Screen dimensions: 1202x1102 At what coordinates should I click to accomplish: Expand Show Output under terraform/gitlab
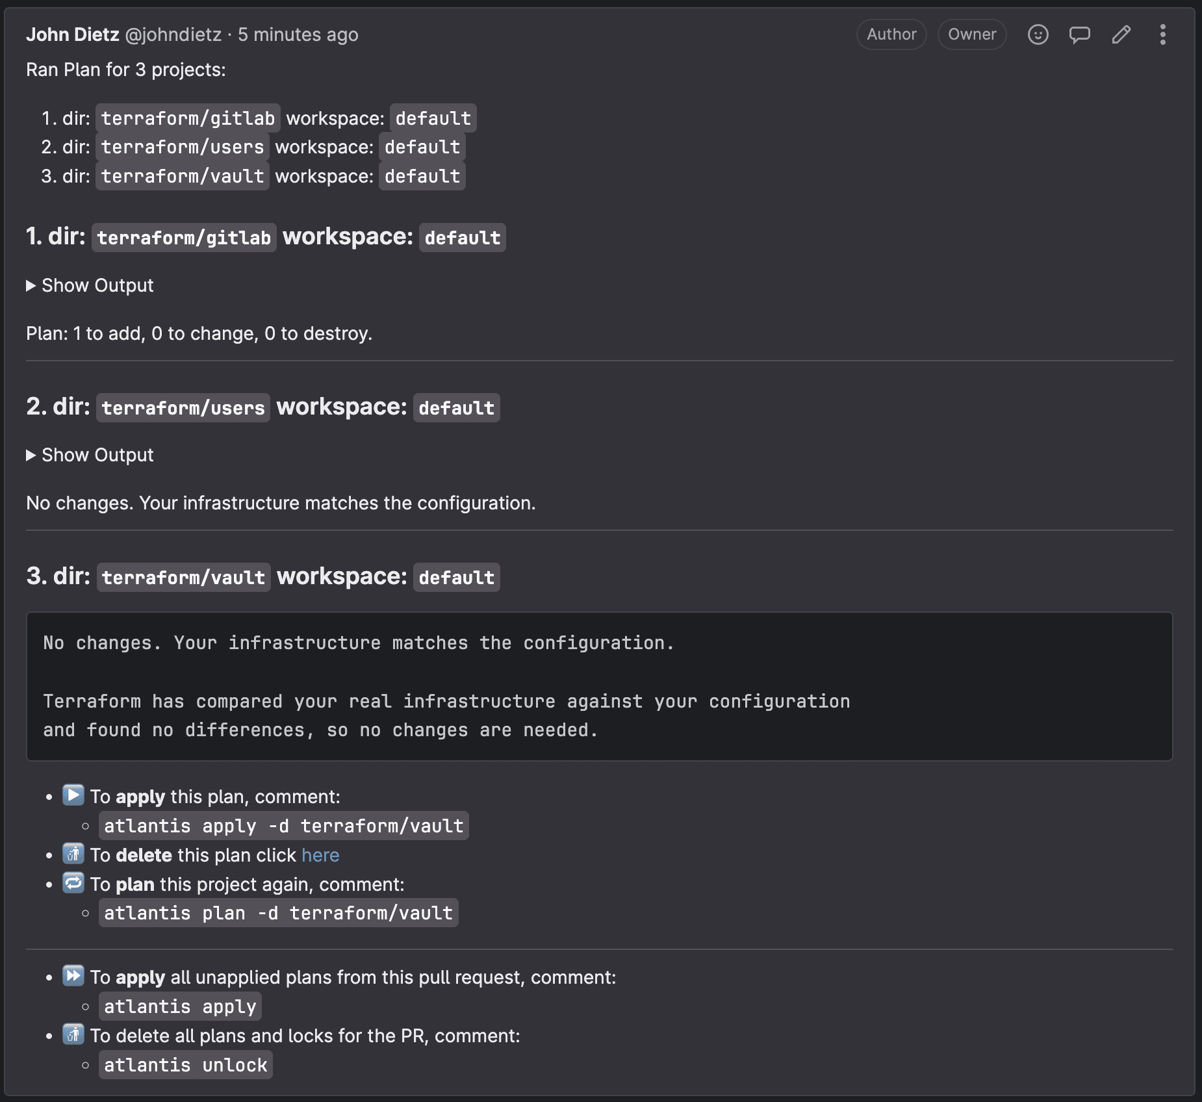(x=90, y=285)
